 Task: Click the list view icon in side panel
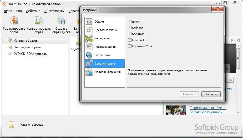pos(230,79)
